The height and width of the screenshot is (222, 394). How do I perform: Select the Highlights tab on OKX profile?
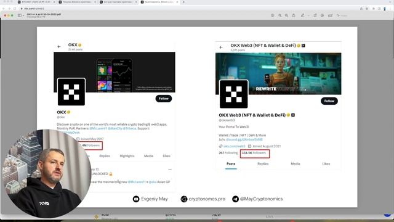(127, 156)
